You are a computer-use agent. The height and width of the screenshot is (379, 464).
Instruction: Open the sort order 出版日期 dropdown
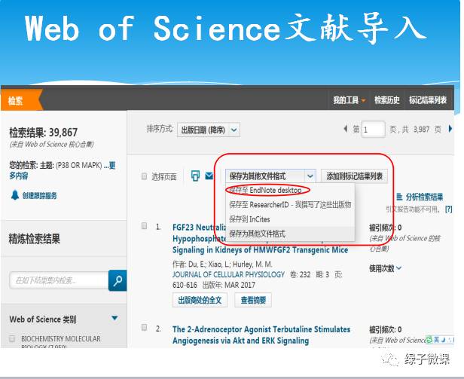[x=209, y=130]
